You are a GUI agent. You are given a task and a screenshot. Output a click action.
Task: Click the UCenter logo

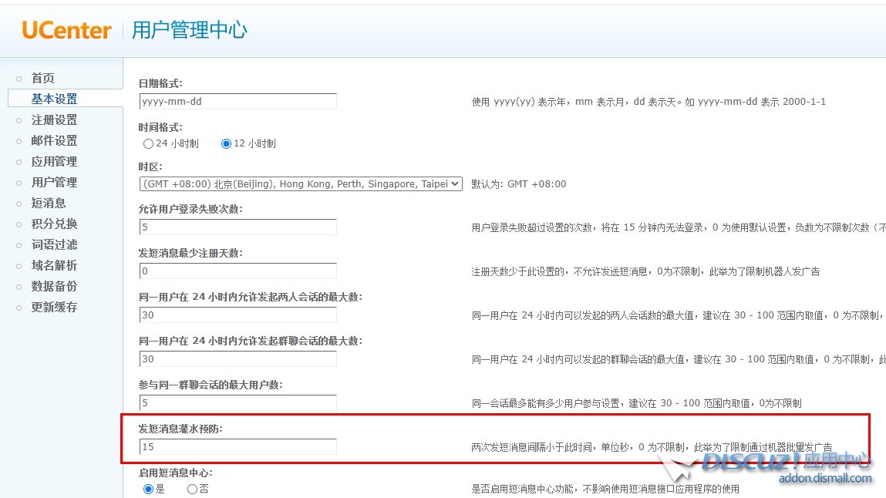(66, 30)
